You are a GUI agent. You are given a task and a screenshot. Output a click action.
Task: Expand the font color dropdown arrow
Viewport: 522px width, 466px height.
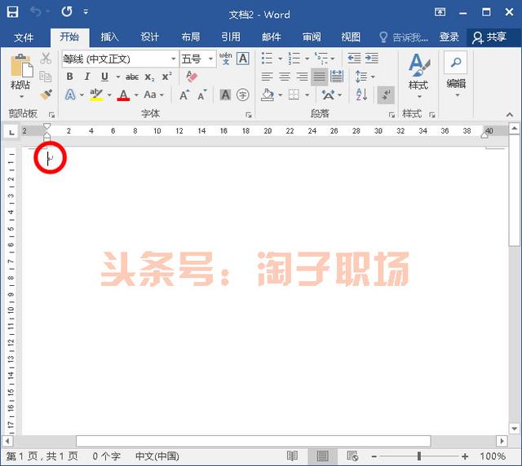136,95
